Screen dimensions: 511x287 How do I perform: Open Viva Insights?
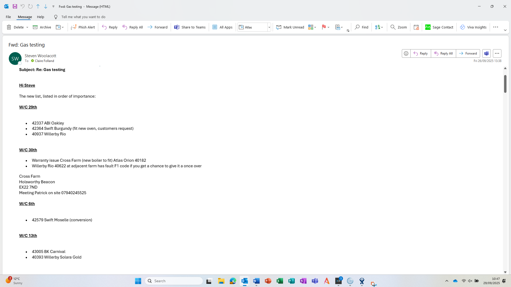point(473,27)
